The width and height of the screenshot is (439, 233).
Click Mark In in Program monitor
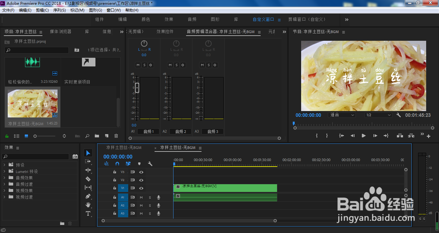pos(317,136)
